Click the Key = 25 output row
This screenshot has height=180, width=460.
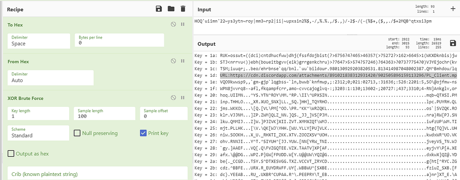pyautogui.click(x=326, y=129)
